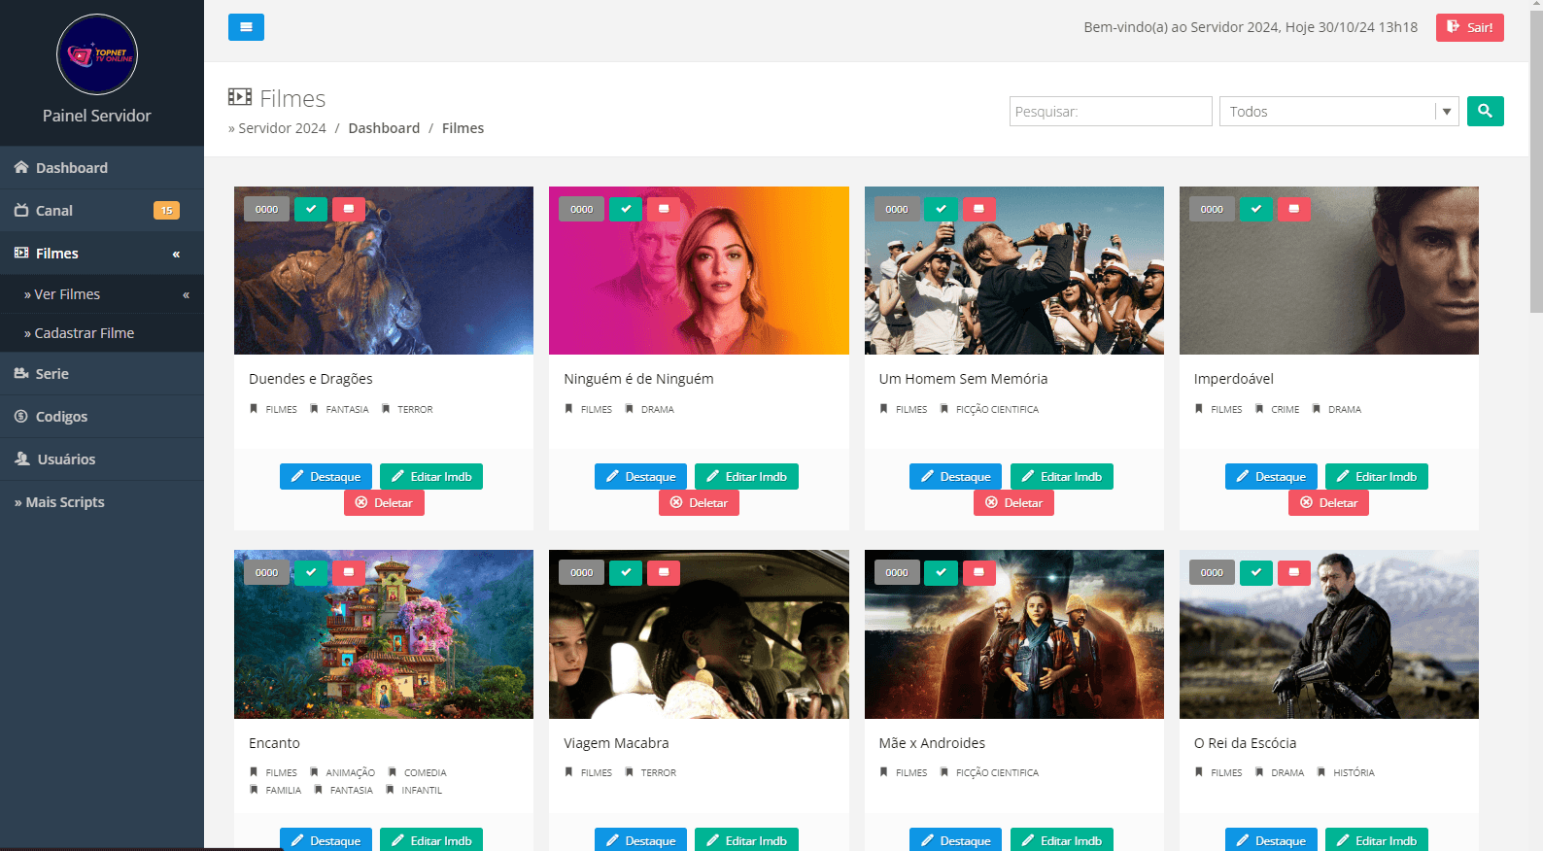Image resolution: width=1543 pixels, height=851 pixels.
Task: Click Editar Imdb for Imperdoável
Action: click(1377, 476)
